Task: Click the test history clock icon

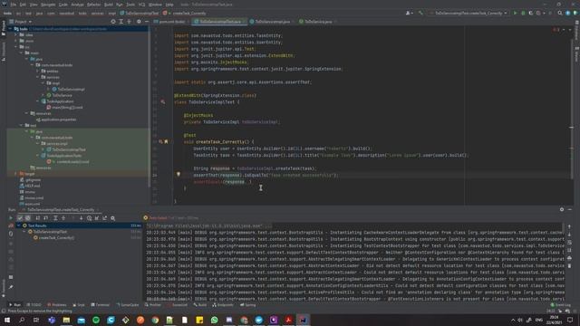Action: (x=89, y=218)
